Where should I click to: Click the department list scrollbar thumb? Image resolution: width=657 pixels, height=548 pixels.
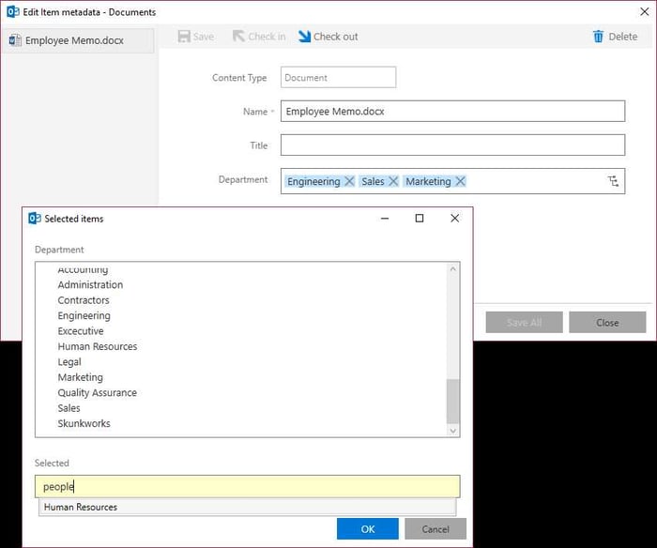point(453,402)
